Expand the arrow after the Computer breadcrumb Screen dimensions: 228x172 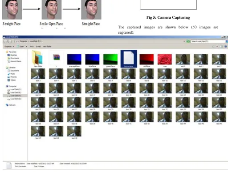click(29, 41)
